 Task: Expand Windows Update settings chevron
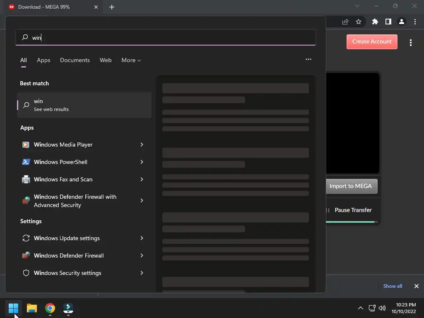click(x=142, y=238)
